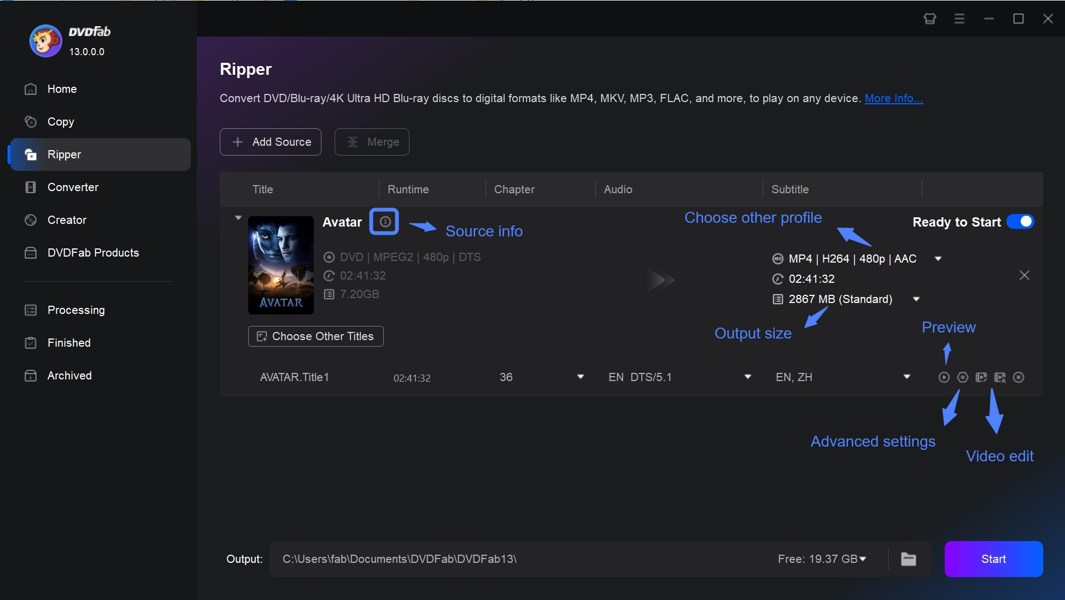The height and width of the screenshot is (600, 1065).
Task: Expand the Avatar title section
Action: click(238, 217)
